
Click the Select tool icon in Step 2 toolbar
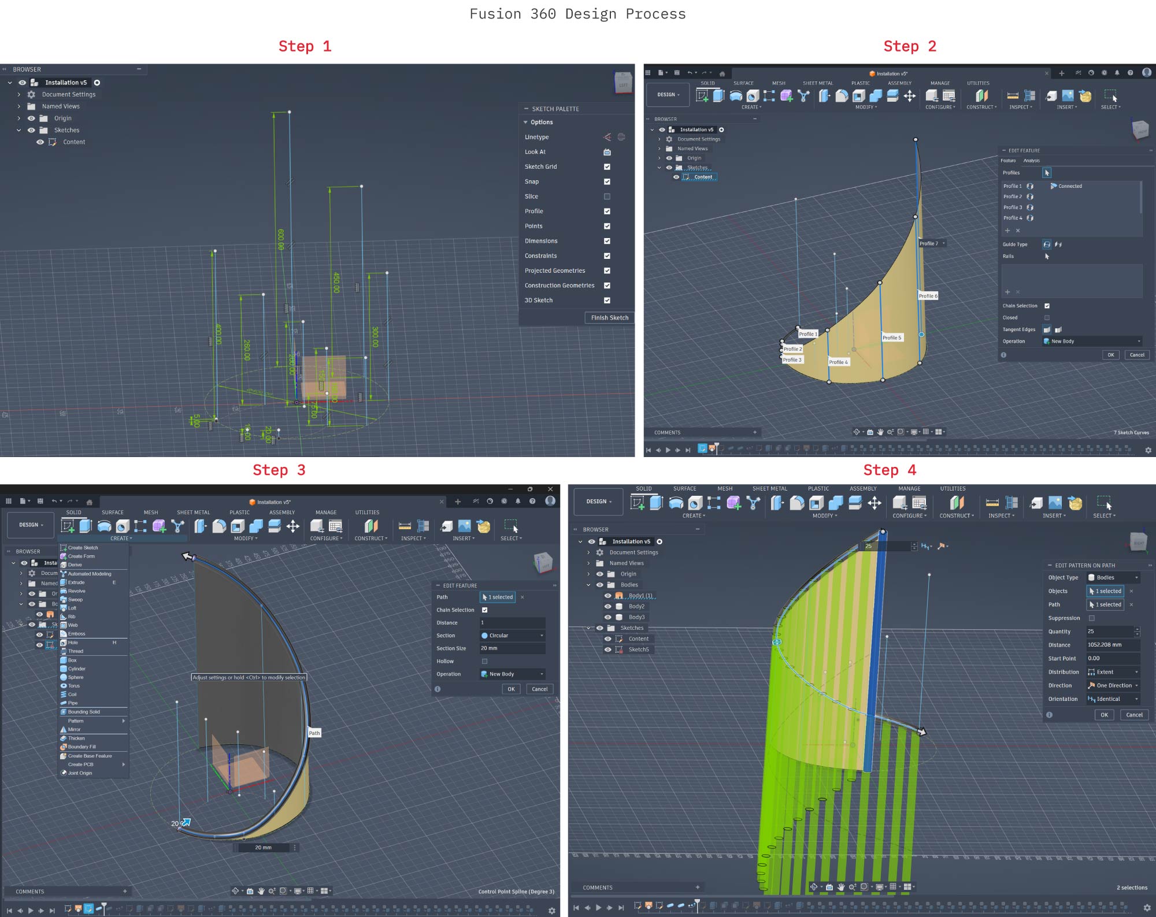coord(1110,96)
